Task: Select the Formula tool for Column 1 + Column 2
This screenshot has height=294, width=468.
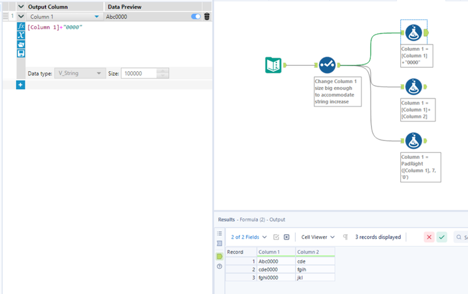Action: 413,86
